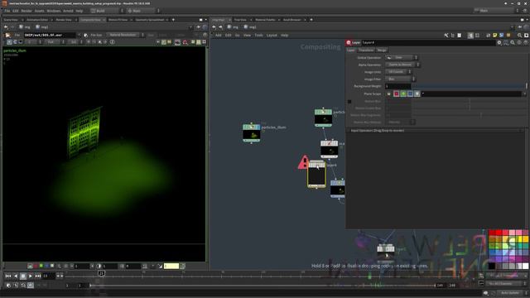Go back in viewer pane navigation
530x298 pixels.
6,27
